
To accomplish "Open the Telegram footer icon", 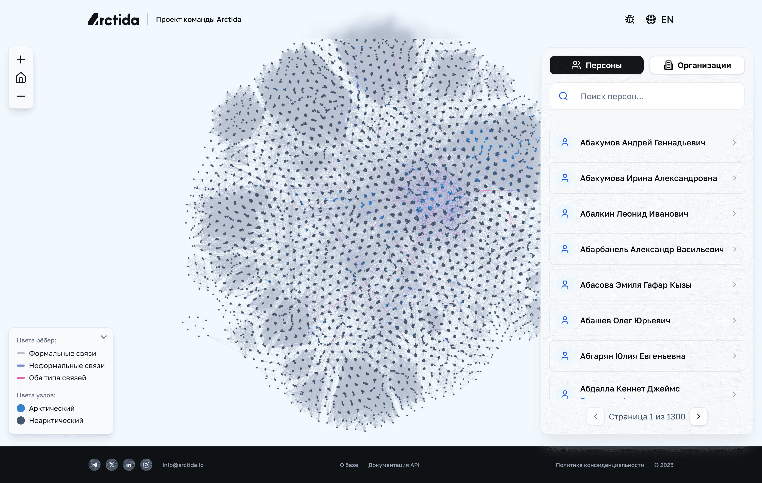I will pyautogui.click(x=94, y=465).
